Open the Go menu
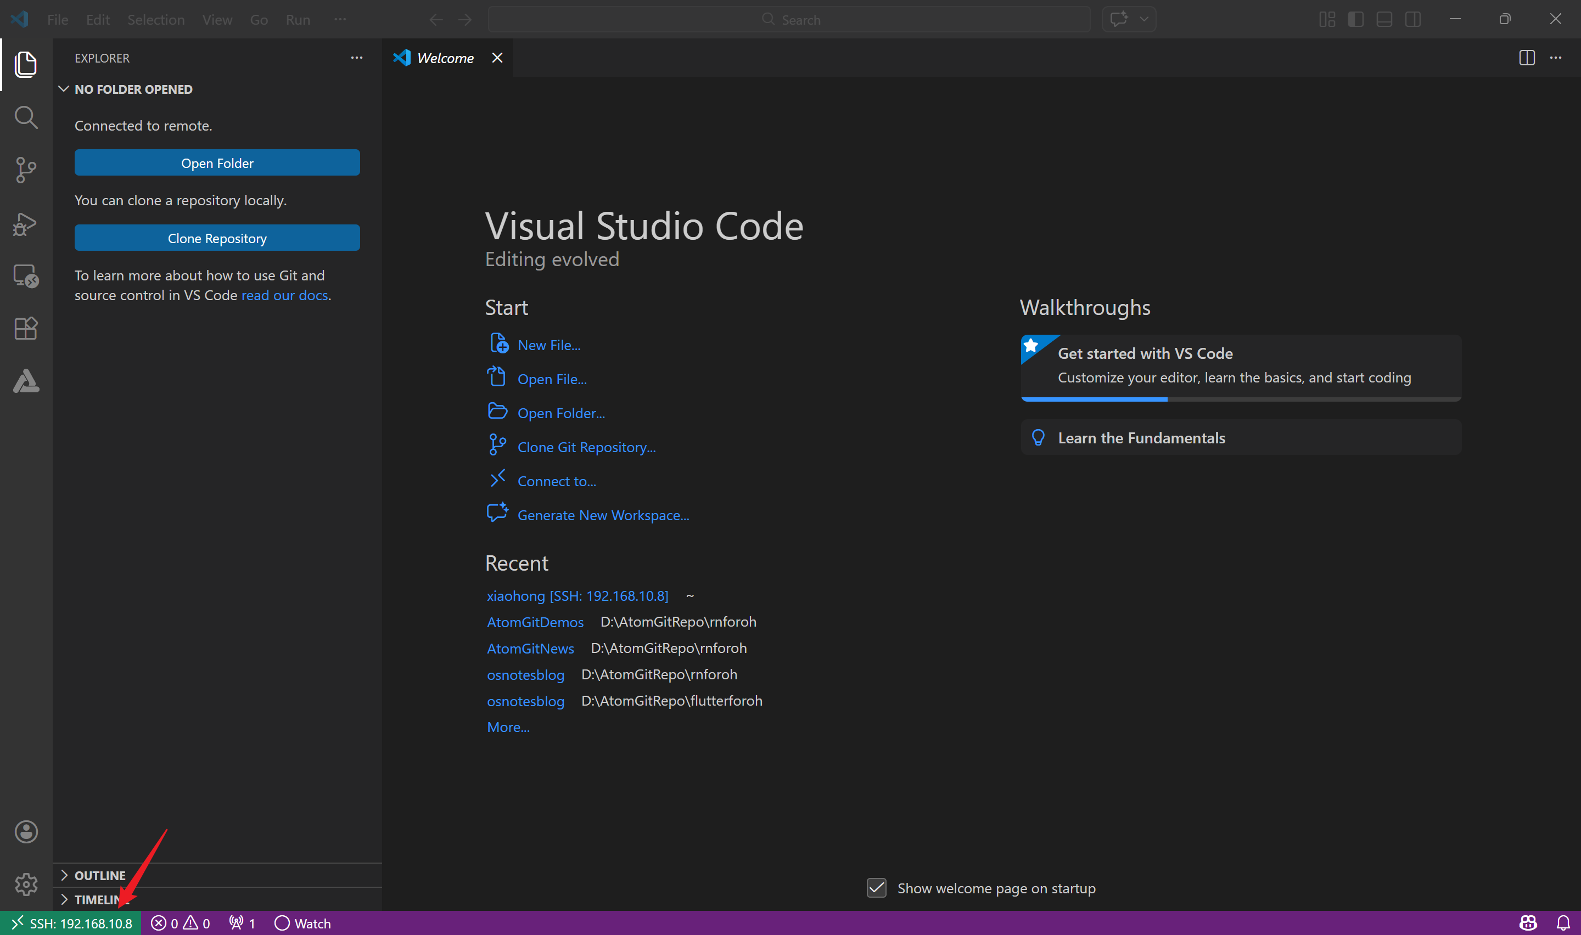1581x935 pixels. [259, 20]
